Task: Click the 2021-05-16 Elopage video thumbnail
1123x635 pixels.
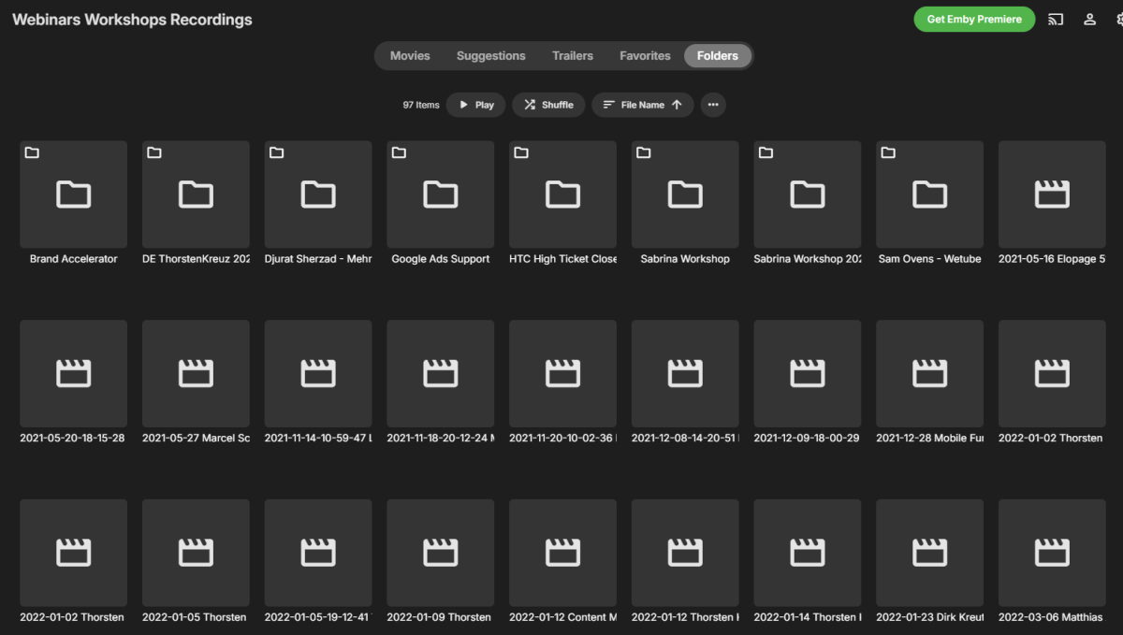Action: pos(1052,195)
